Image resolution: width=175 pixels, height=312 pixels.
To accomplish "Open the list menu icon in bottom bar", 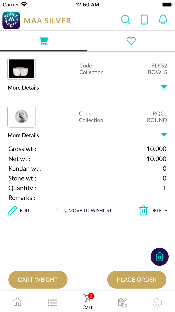I will pyautogui.click(x=52, y=303).
